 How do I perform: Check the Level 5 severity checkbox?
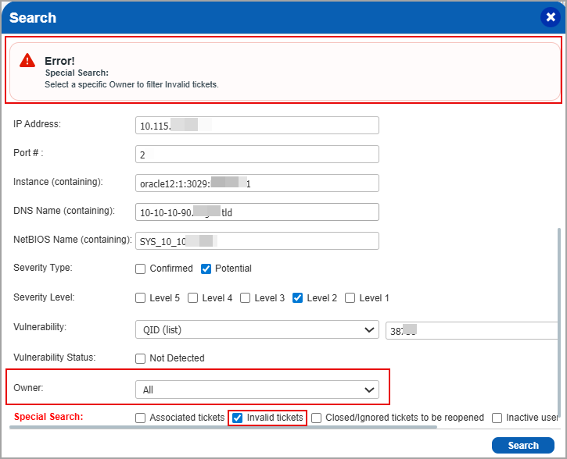click(141, 297)
